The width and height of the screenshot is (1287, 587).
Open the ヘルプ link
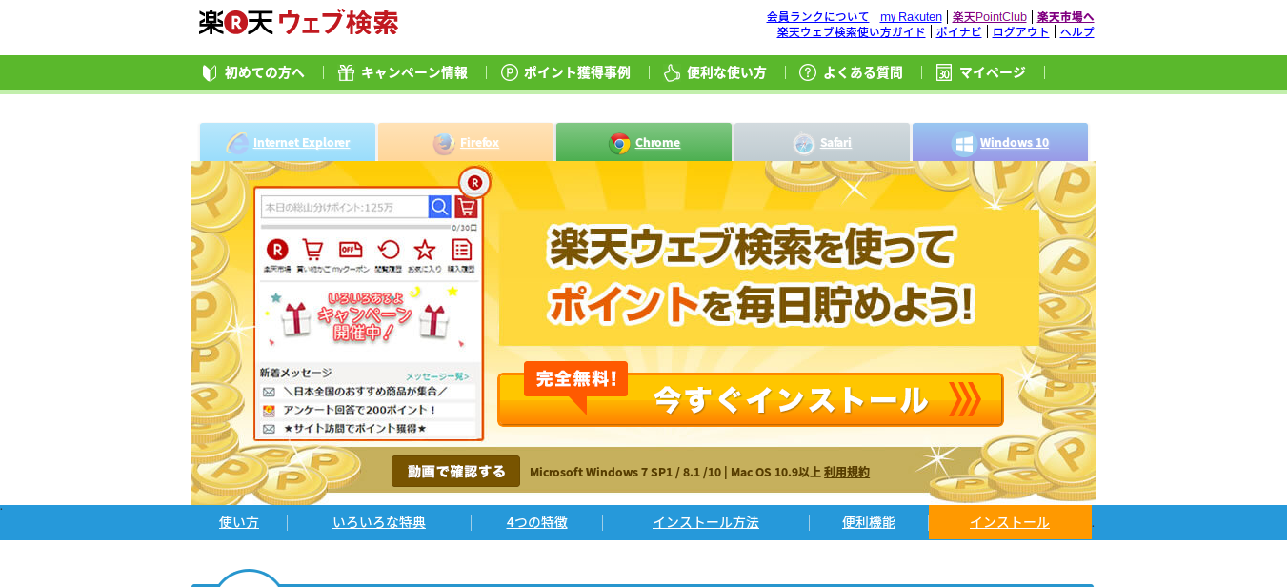pos(1077,31)
